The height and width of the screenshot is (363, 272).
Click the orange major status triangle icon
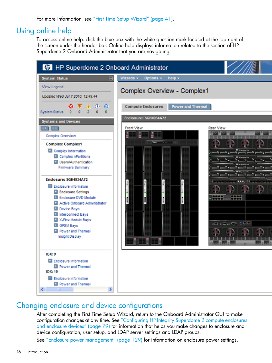click(80, 106)
